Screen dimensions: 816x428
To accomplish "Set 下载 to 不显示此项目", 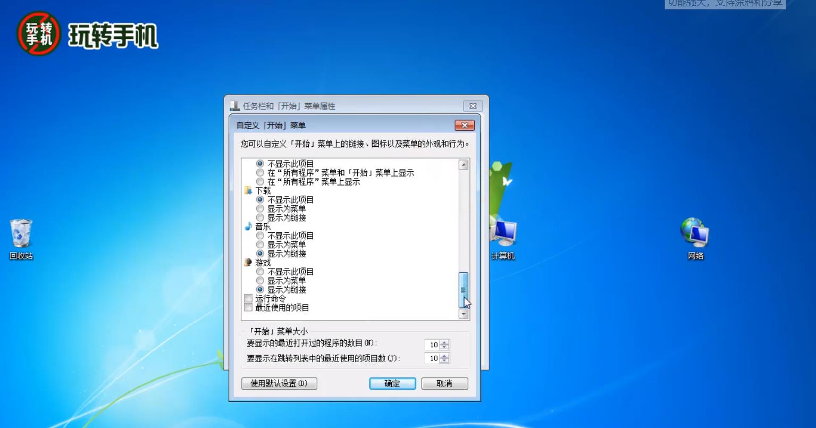I will point(260,199).
